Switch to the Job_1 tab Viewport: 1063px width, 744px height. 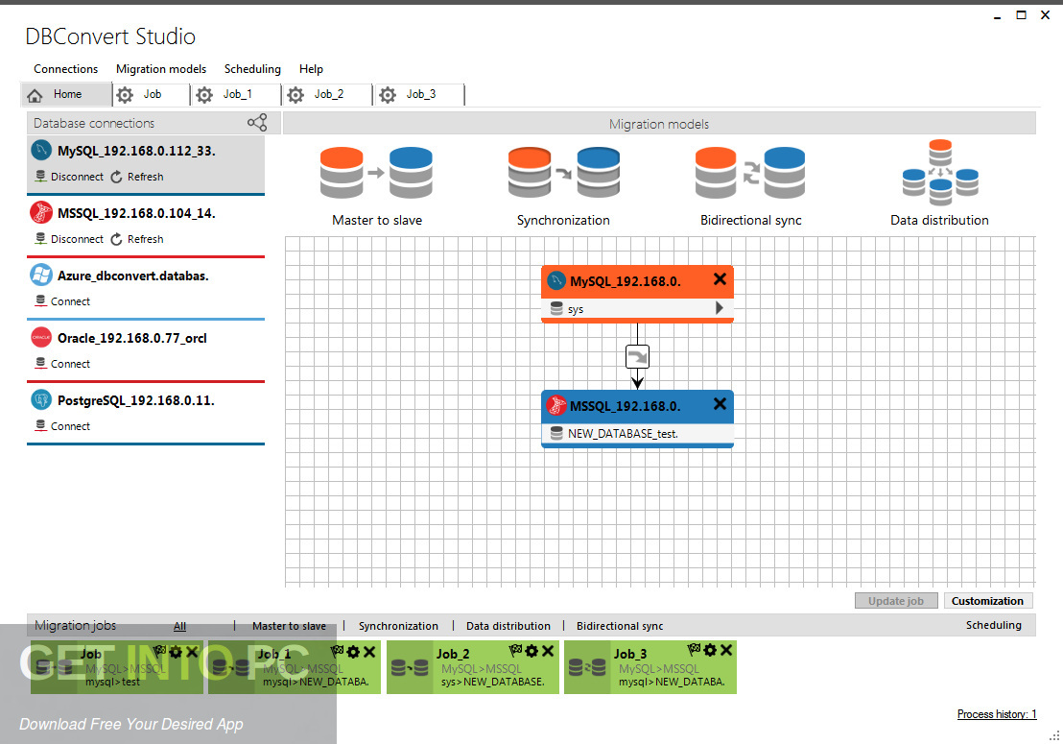pyautogui.click(x=237, y=94)
